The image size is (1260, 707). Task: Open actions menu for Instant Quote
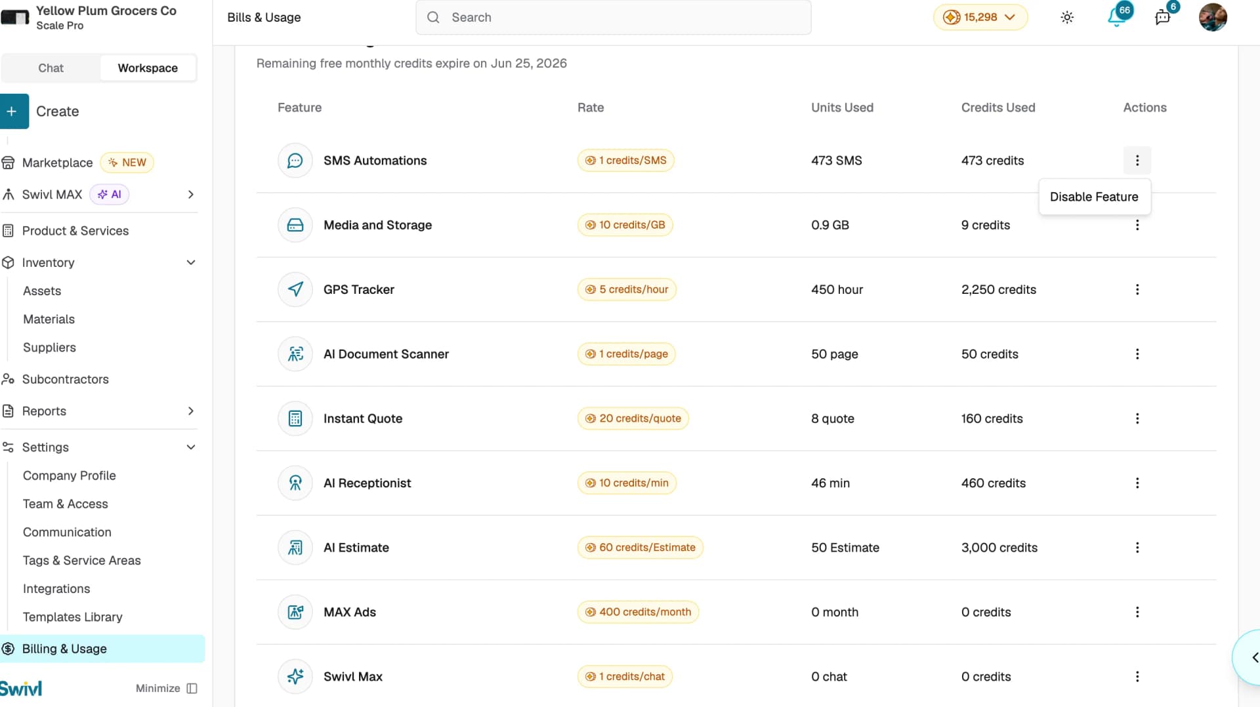click(x=1137, y=418)
